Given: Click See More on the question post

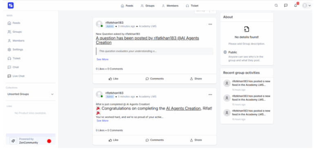Looking at the screenshot, I should point(102,59).
